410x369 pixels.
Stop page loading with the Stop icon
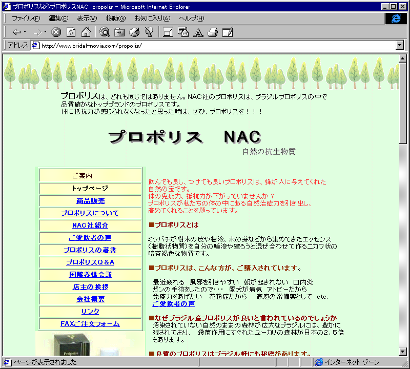click(x=56, y=32)
